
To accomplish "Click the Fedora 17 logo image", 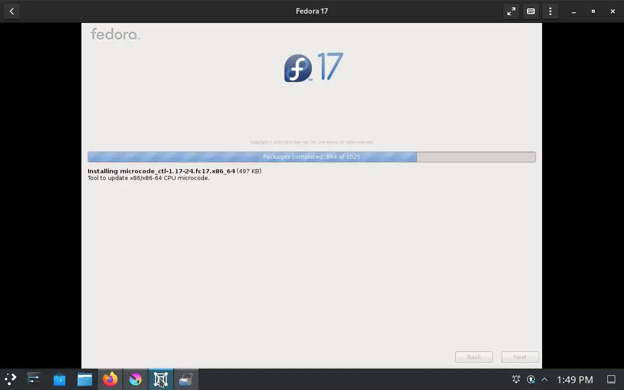I will pos(313,67).
